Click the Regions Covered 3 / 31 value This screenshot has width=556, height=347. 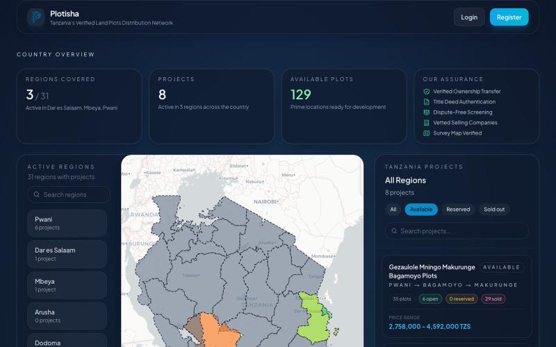pos(38,95)
